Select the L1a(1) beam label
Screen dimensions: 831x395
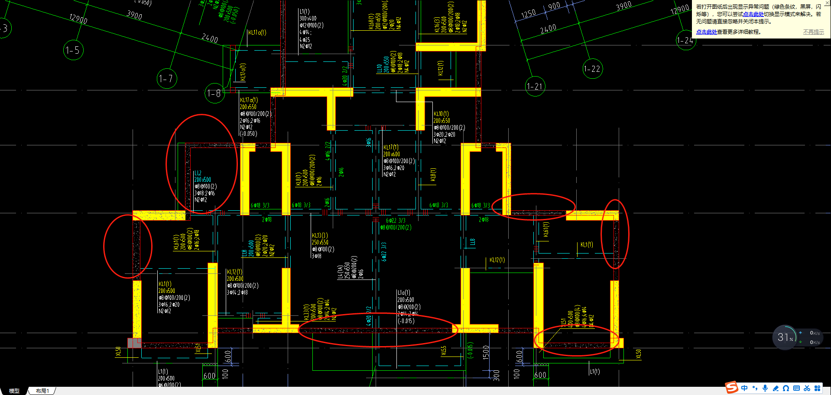point(404,293)
